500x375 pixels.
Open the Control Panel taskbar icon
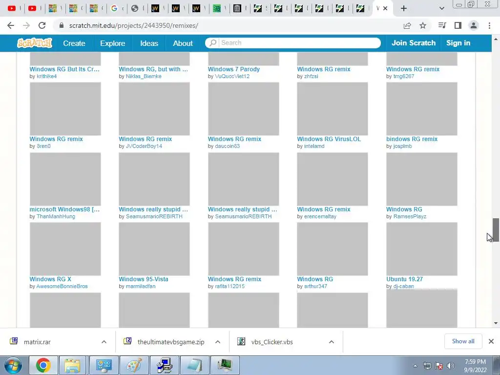coord(104,365)
